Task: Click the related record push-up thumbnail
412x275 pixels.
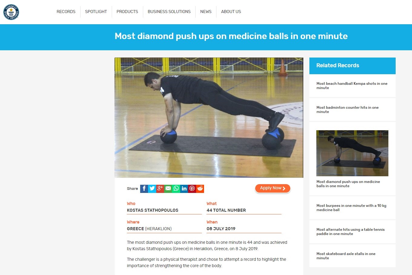Action: tap(352, 153)
